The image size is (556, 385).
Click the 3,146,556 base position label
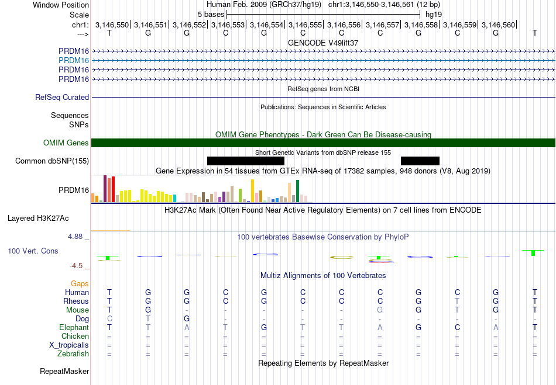point(344,25)
